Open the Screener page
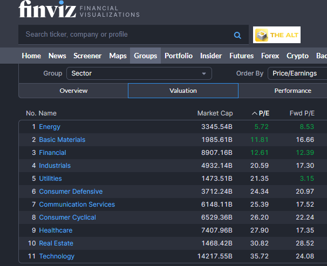The width and height of the screenshot is (327, 266). coord(87,56)
